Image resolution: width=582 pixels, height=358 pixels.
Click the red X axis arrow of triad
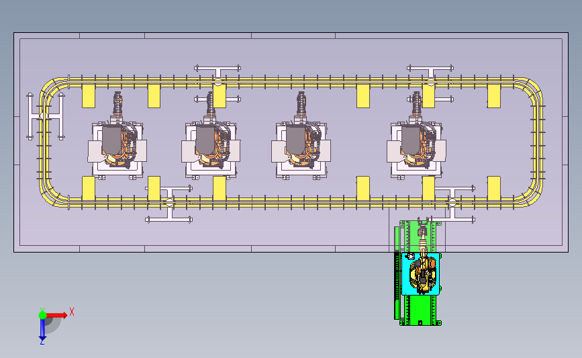click(x=56, y=315)
